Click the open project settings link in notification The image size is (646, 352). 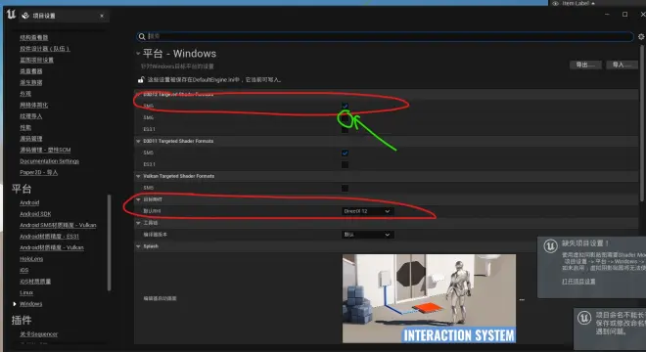click(578, 282)
